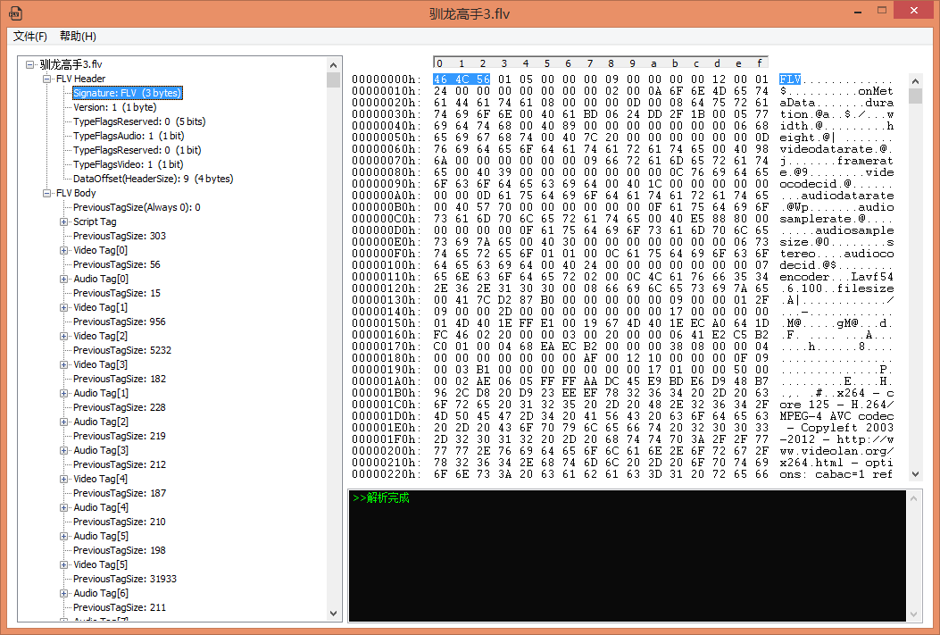The image size is (940, 635).
Task: Select PreviousTagSize: 211 item
Action: point(120,607)
